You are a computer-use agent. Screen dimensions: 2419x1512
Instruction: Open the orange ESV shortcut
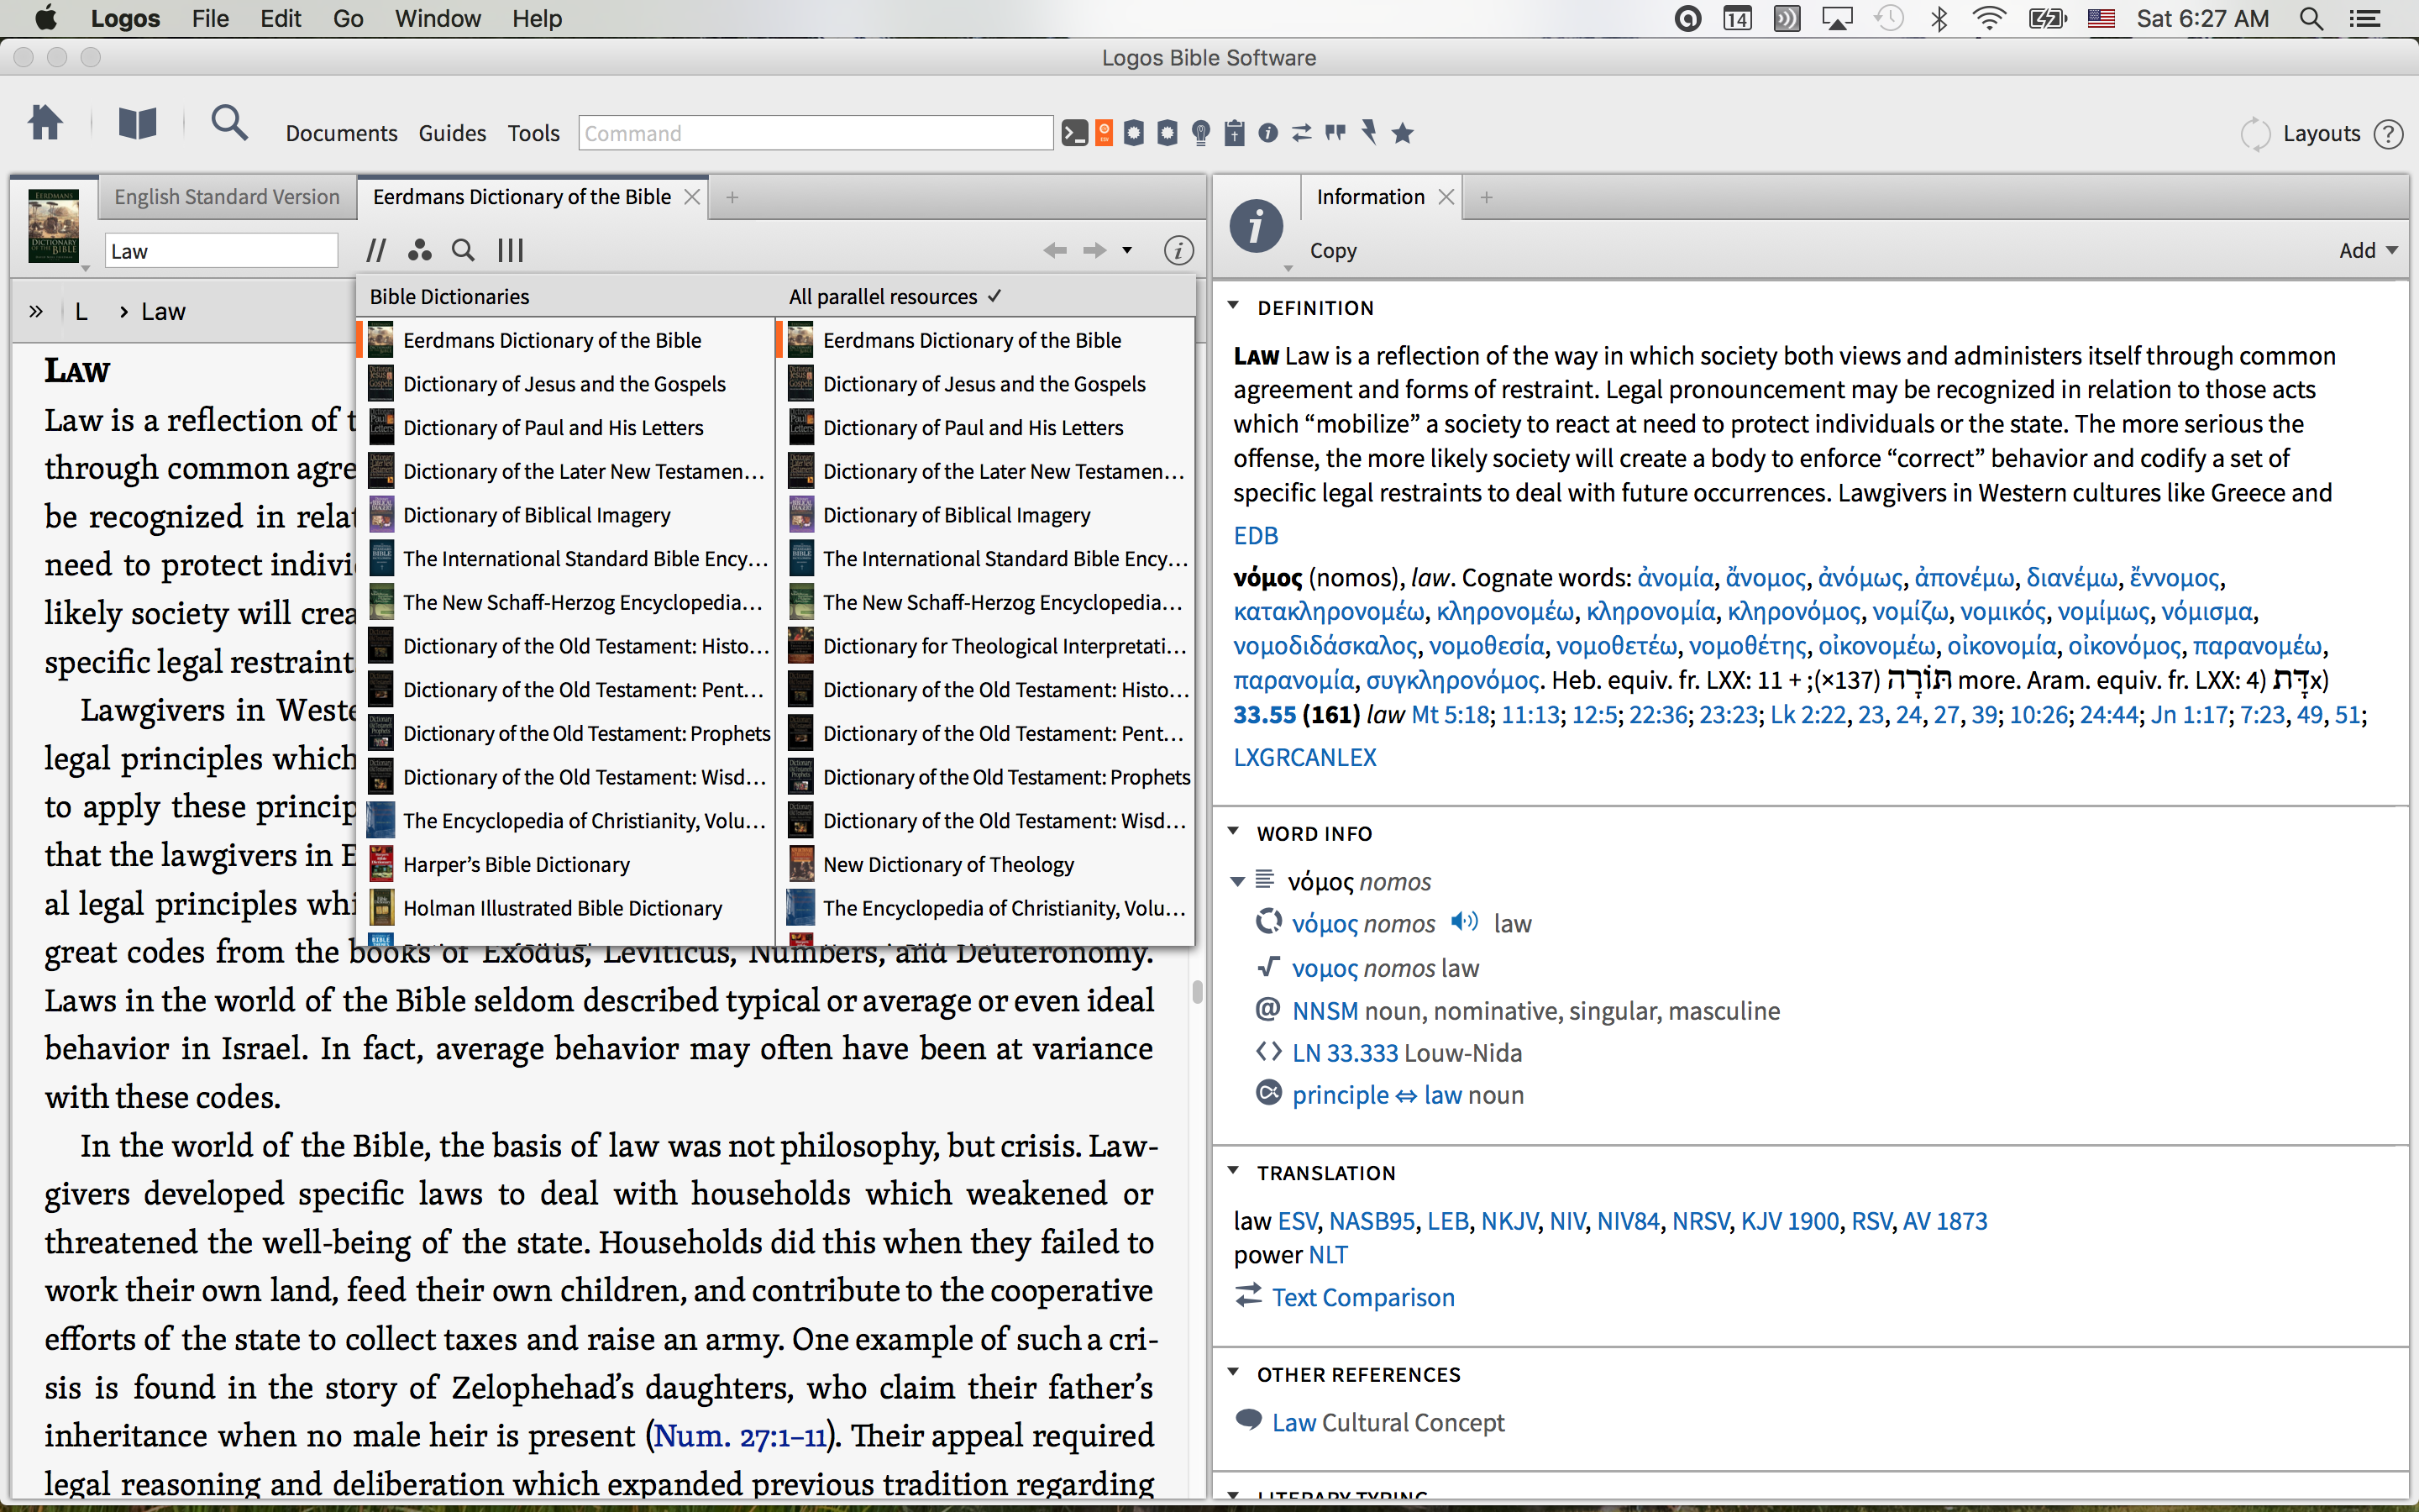pos(1104,133)
